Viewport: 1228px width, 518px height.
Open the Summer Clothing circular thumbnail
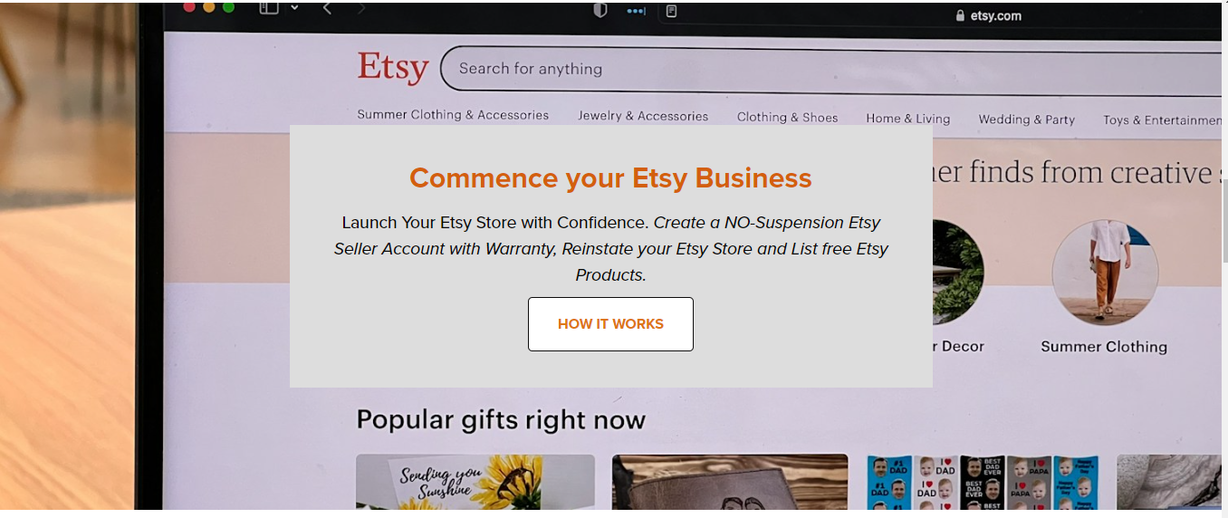(1105, 273)
